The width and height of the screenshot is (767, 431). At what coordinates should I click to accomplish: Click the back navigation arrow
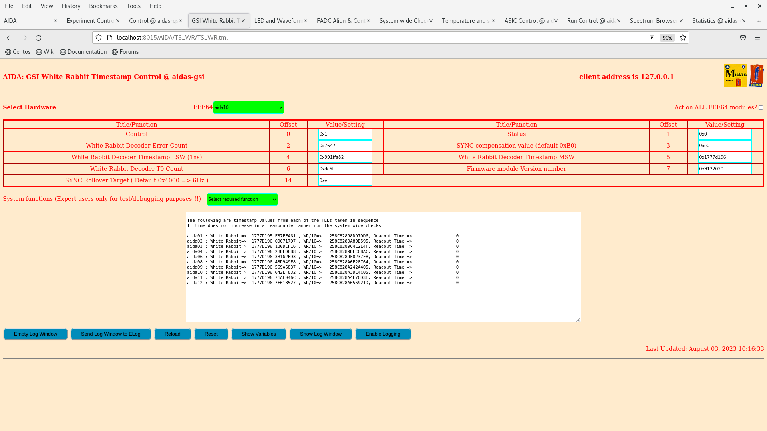tap(10, 38)
